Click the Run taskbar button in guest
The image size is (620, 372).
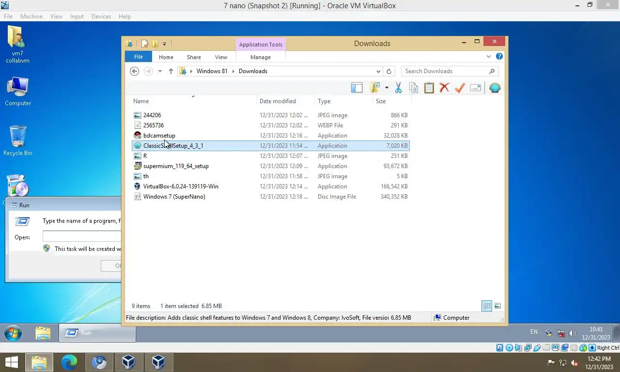[x=97, y=333]
